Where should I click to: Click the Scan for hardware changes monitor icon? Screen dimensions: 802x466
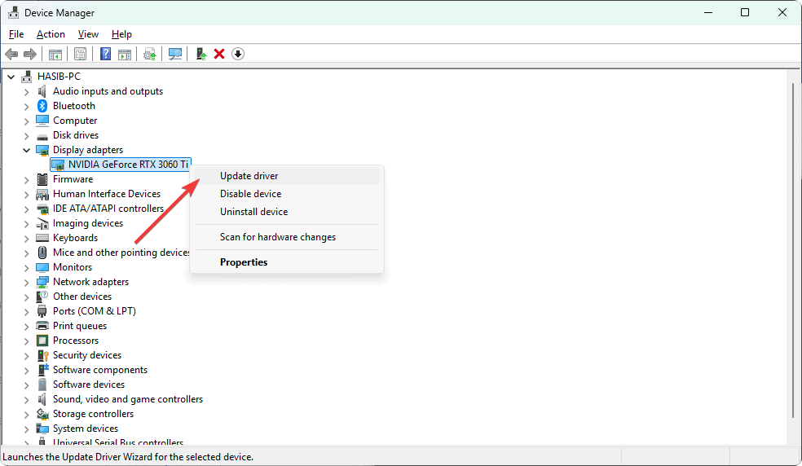coord(175,54)
